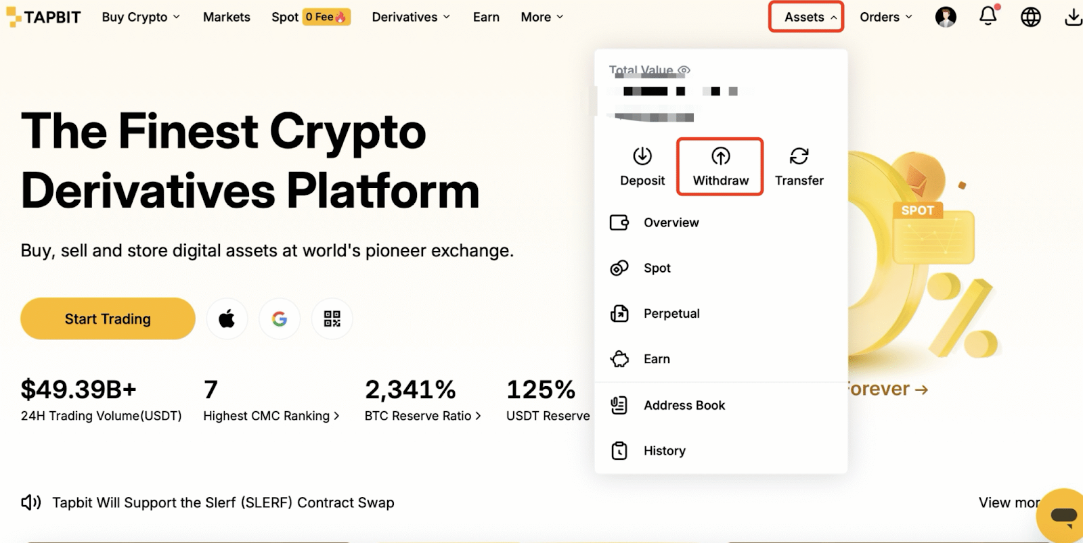Open the user profile avatar
1083x543 pixels.
click(x=946, y=17)
